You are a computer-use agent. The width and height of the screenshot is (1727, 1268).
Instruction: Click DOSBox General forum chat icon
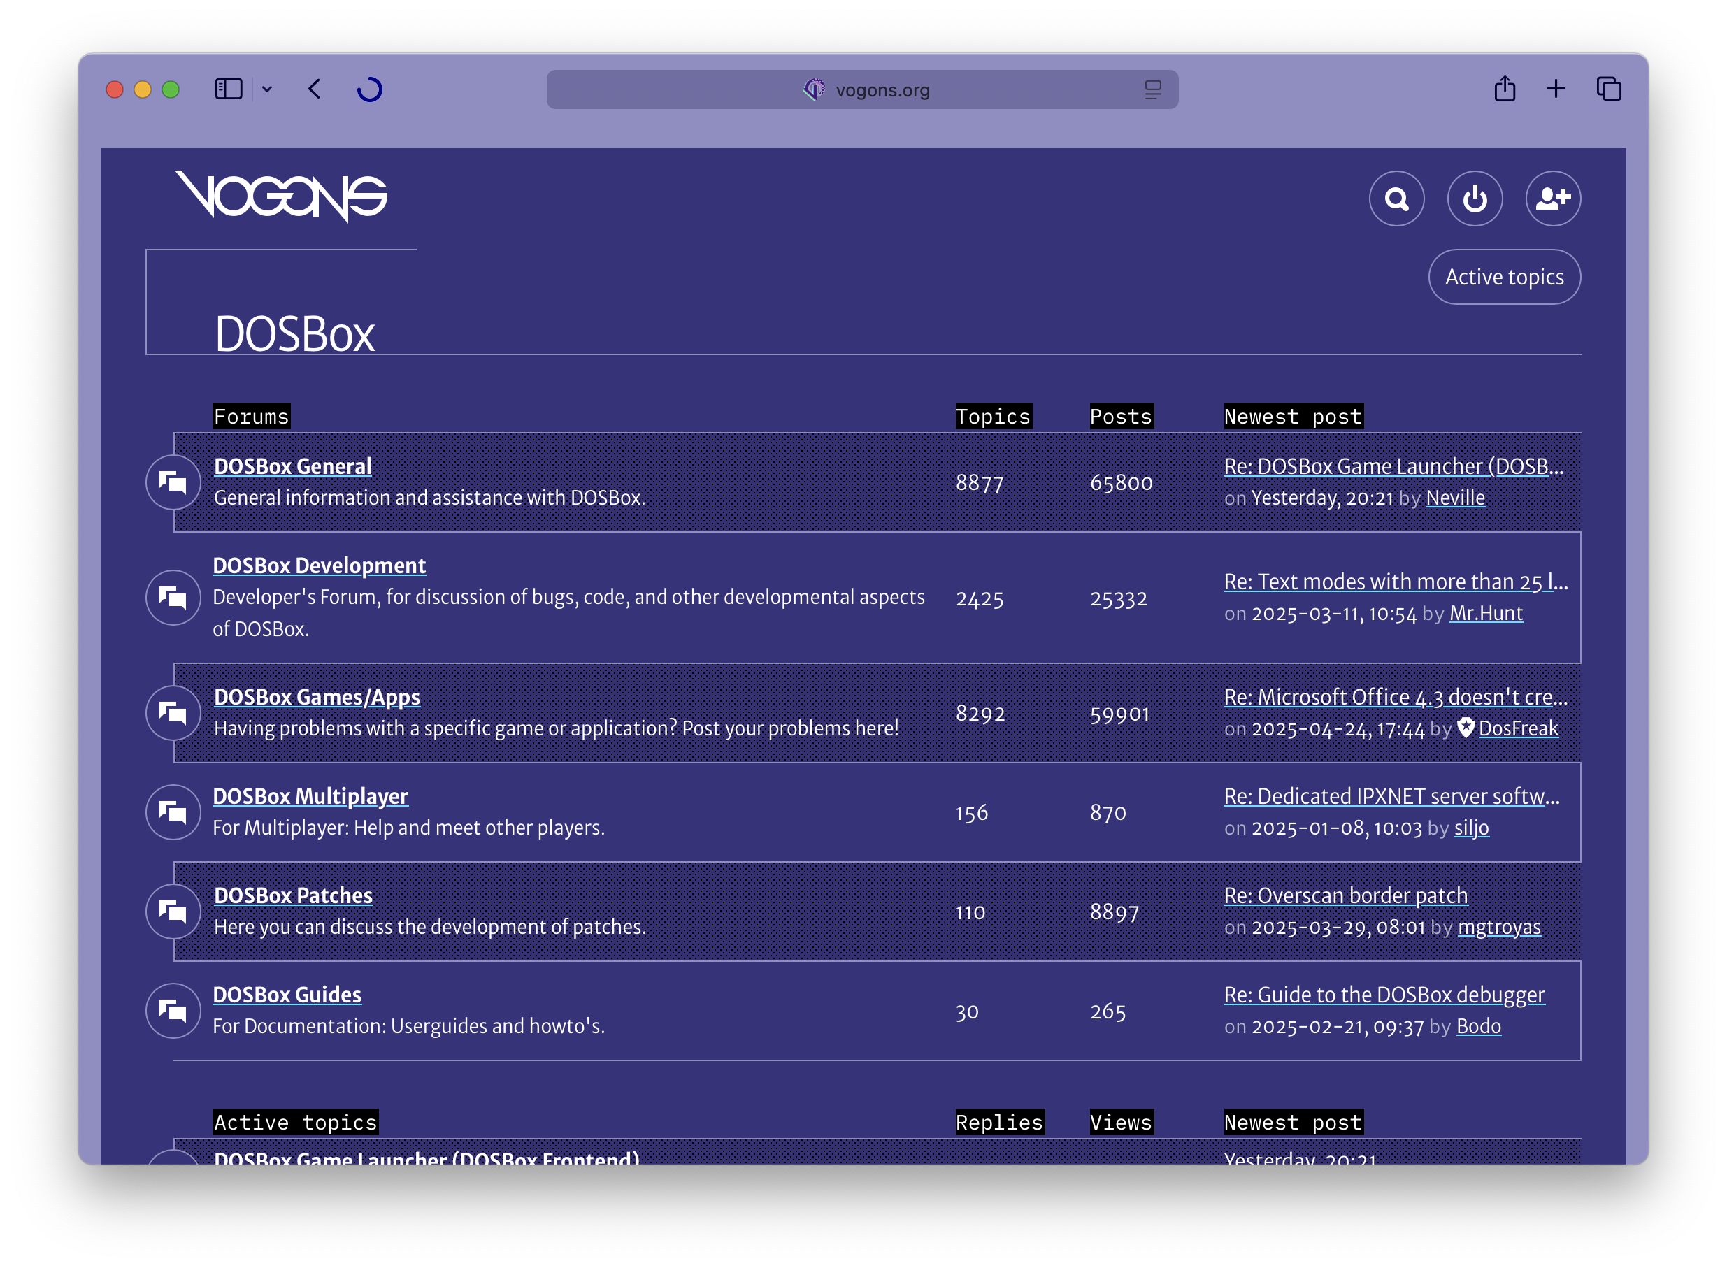[173, 482]
